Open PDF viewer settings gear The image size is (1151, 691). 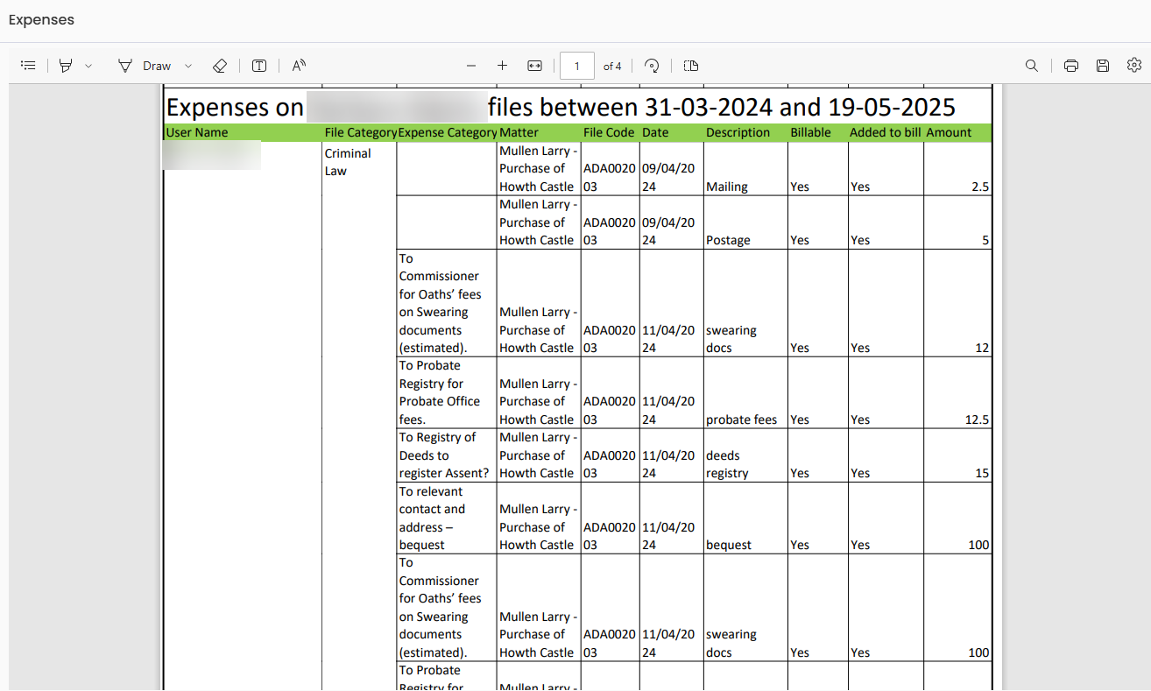(x=1134, y=66)
